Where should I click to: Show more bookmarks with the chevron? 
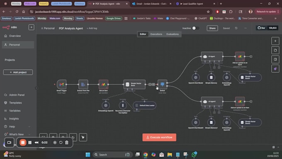tap(275, 18)
